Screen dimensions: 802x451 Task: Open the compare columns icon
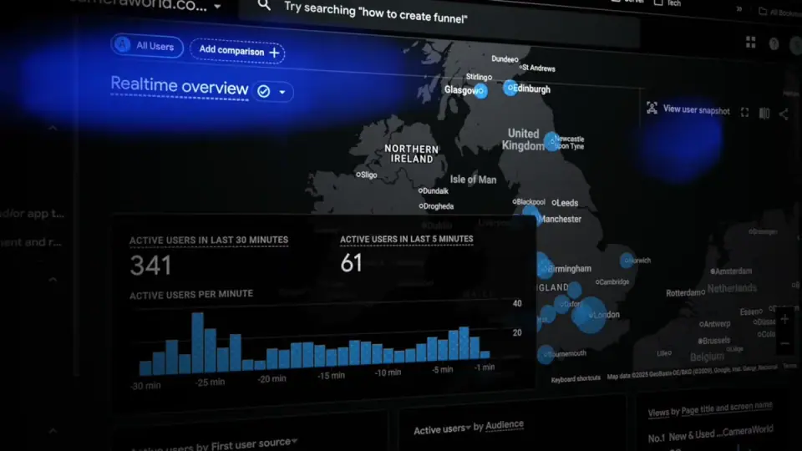click(764, 113)
